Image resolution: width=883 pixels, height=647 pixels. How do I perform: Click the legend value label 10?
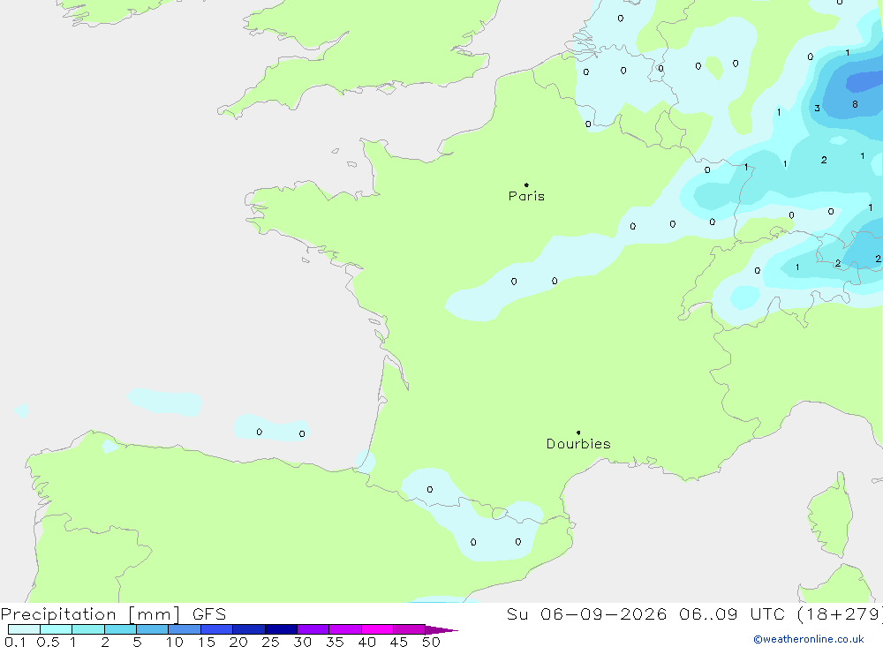[175, 642]
